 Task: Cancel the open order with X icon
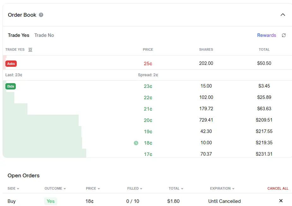(281, 201)
